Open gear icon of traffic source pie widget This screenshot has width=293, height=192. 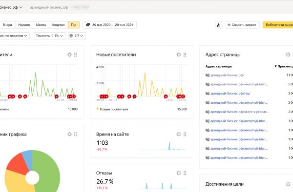point(69,134)
